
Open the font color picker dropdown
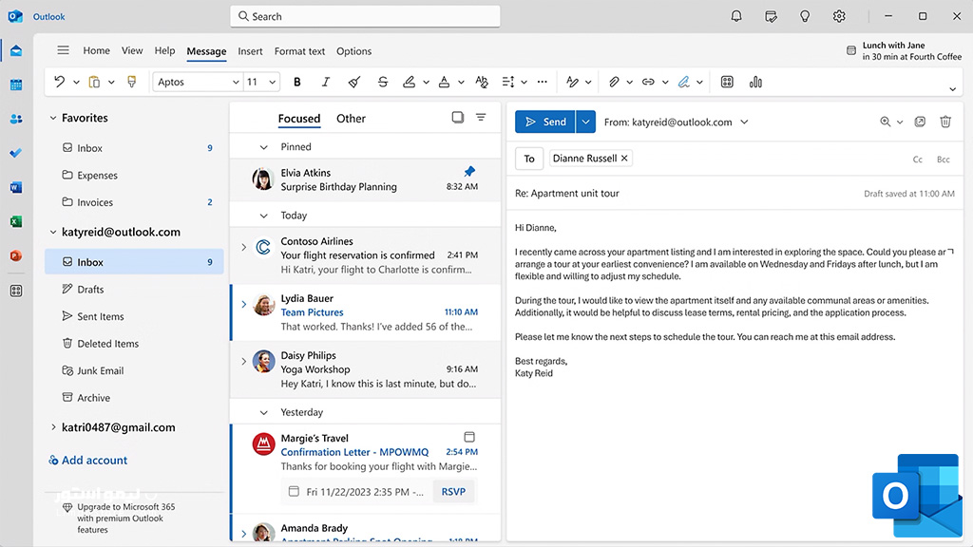tap(461, 82)
